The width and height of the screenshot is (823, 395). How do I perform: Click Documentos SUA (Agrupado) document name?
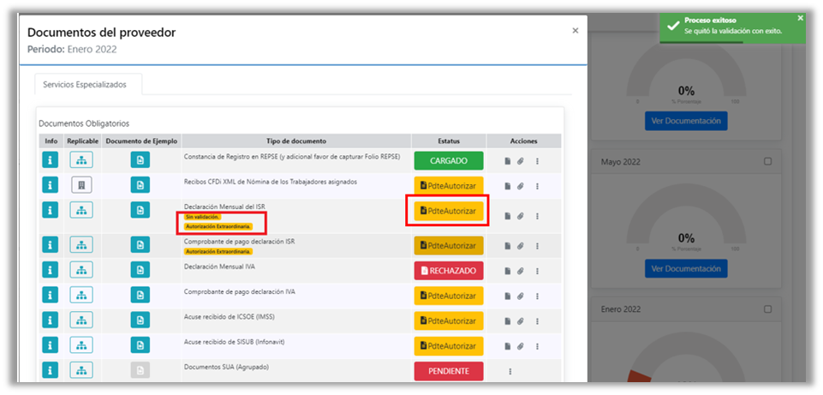click(x=226, y=368)
